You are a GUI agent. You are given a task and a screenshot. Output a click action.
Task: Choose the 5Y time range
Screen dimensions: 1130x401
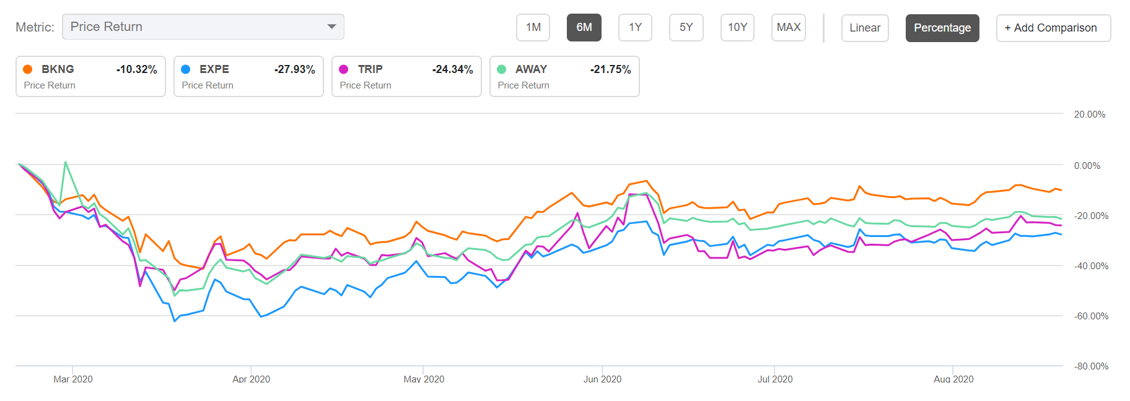tap(686, 28)
